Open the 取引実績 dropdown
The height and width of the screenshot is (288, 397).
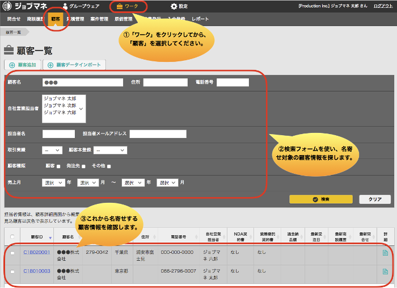(52, 151)
